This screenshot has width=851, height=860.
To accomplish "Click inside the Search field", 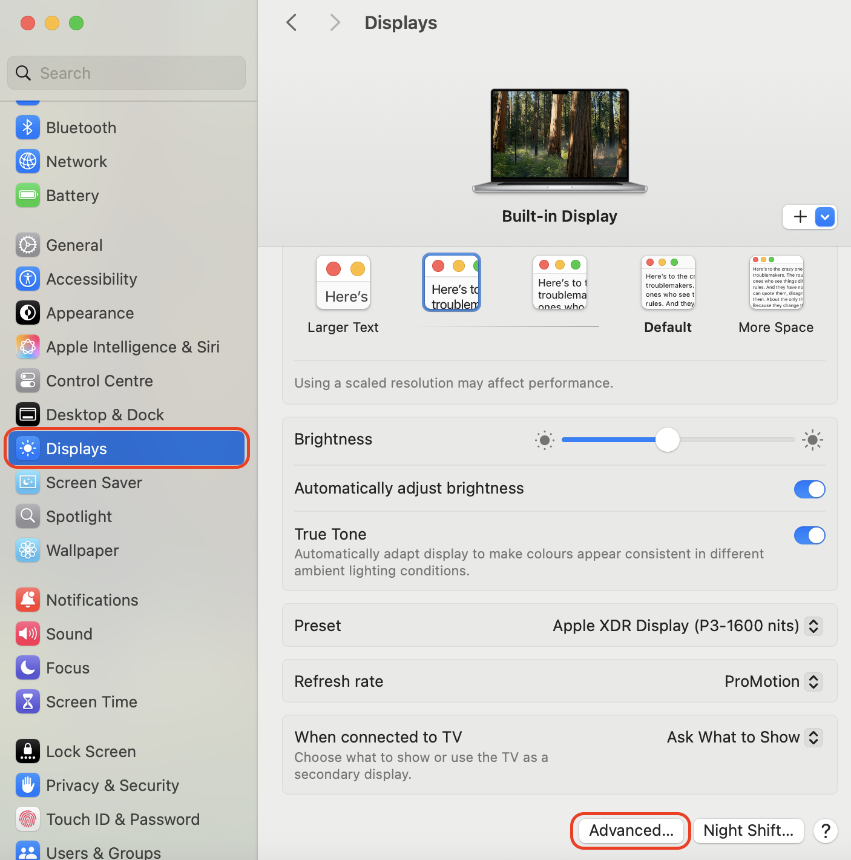I will pos(126,73).
